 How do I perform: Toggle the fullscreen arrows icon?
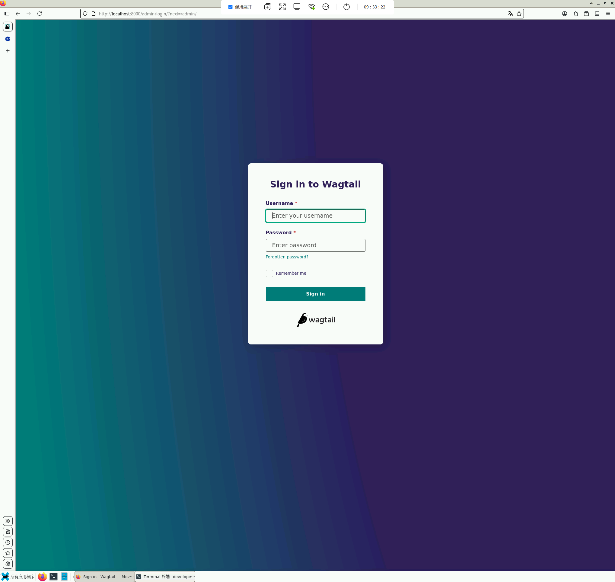tap(282, 7)
